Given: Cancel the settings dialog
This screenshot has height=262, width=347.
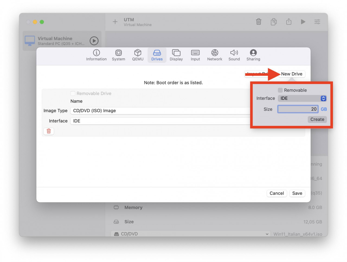Looking at the screenshot, I should tap(277, 193).
